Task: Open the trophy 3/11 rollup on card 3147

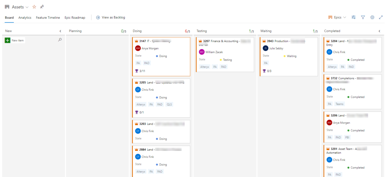Action: click(x=141, y=71)
